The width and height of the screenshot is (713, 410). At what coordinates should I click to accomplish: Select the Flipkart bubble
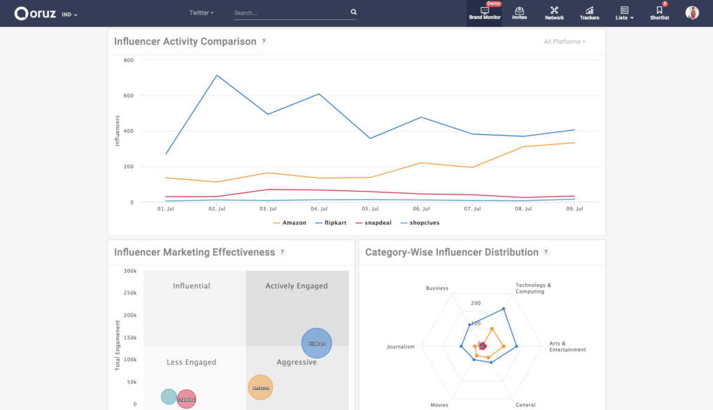pyautogui.click(x=317, y=343)
